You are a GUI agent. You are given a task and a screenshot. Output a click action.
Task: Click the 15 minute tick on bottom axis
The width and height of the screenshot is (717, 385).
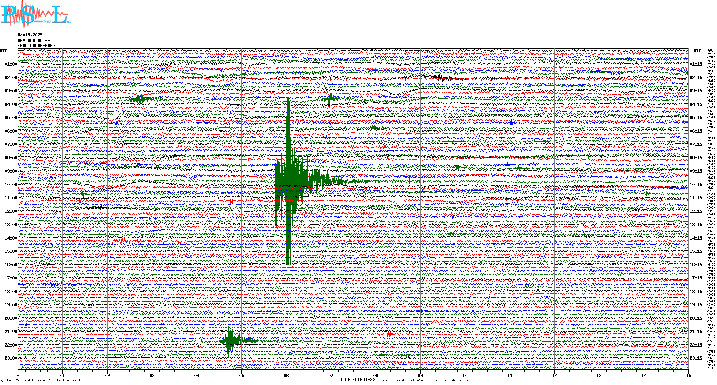(x=688, y=376)
